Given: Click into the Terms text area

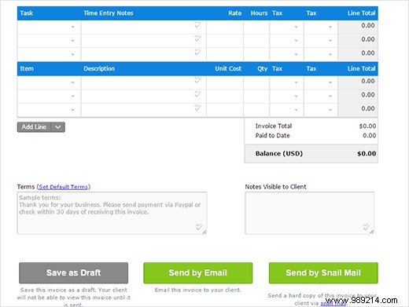Looking at the screenshot, I should 112,213.
